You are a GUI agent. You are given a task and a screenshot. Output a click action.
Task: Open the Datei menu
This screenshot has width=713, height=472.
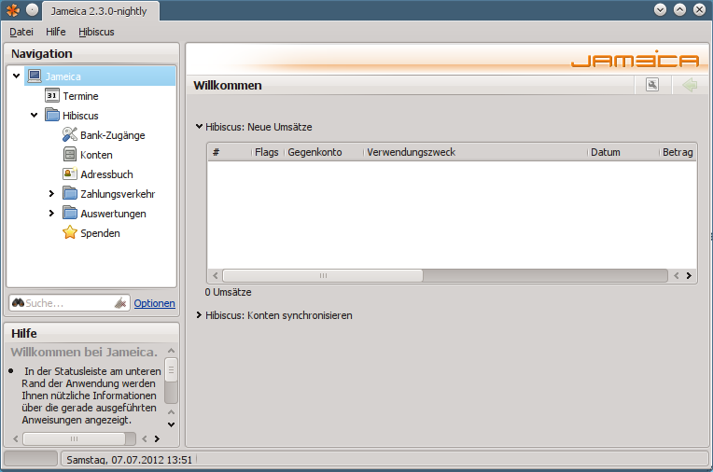click(x=21, y=32)
